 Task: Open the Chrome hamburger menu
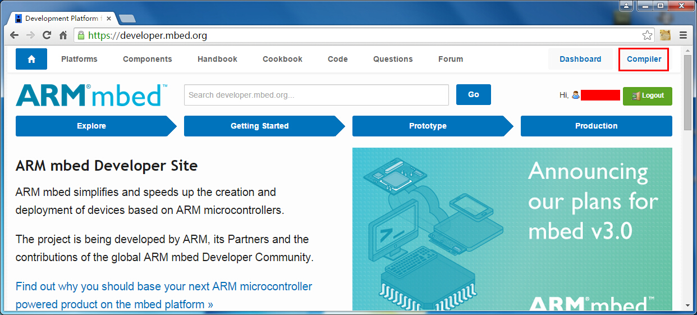click(683, 35)
